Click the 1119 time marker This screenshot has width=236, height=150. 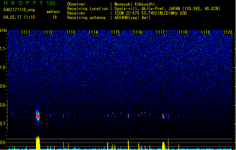[x=206, y=32]
